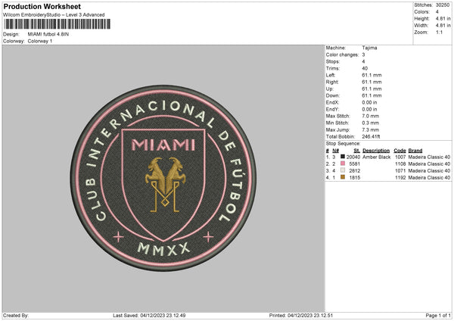The image size is (454, 321).
Task: Click thread code 1192
Action: click(x=400, y=178)
